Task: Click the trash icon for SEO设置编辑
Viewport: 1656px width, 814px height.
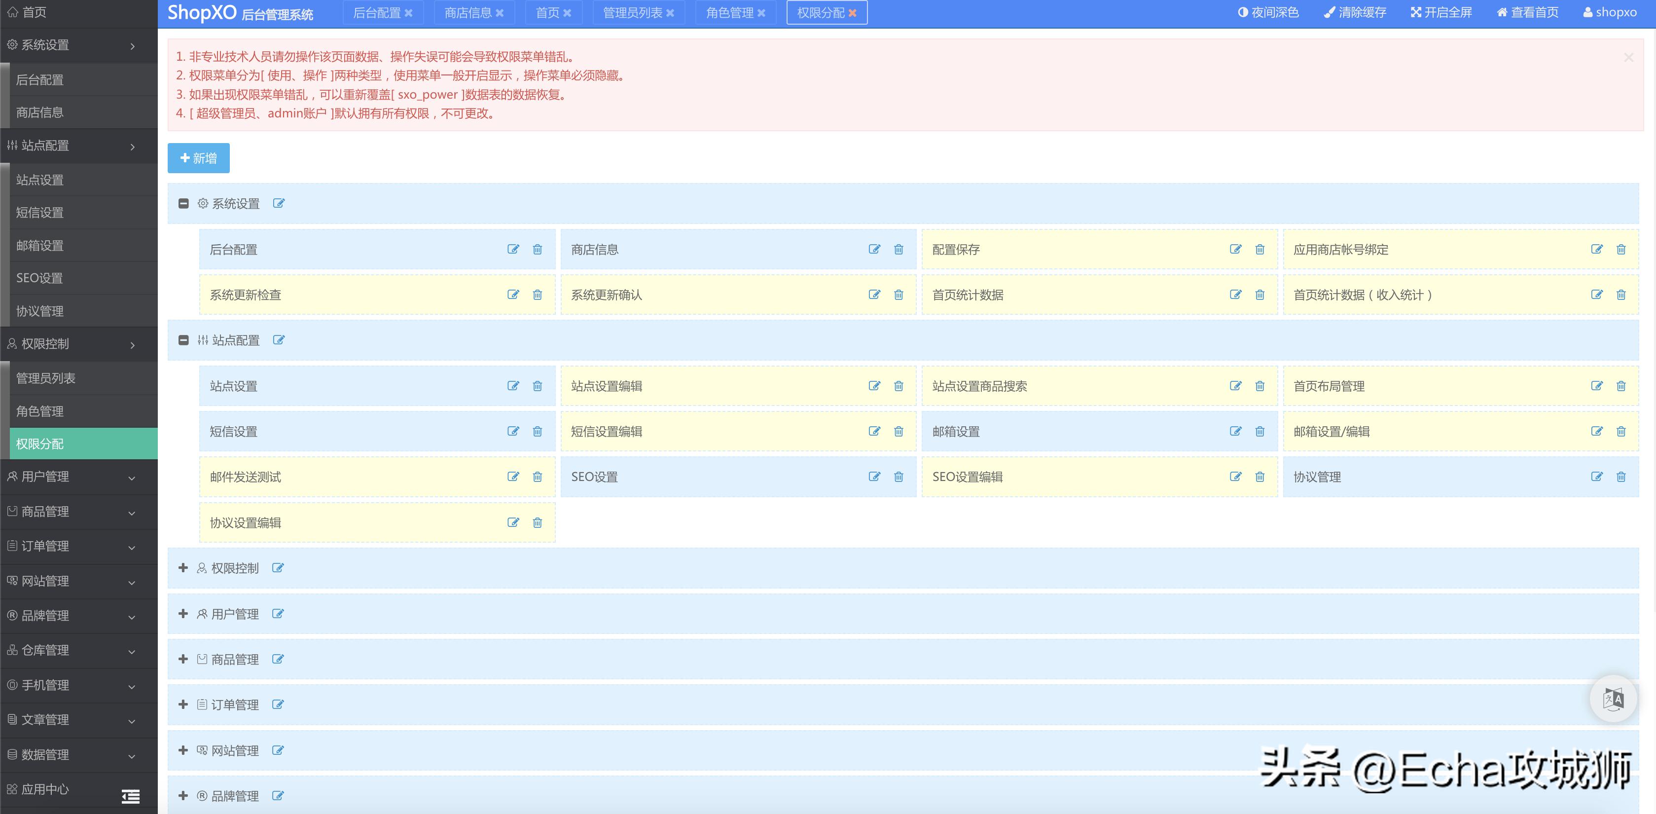Action: (1260, 477)
